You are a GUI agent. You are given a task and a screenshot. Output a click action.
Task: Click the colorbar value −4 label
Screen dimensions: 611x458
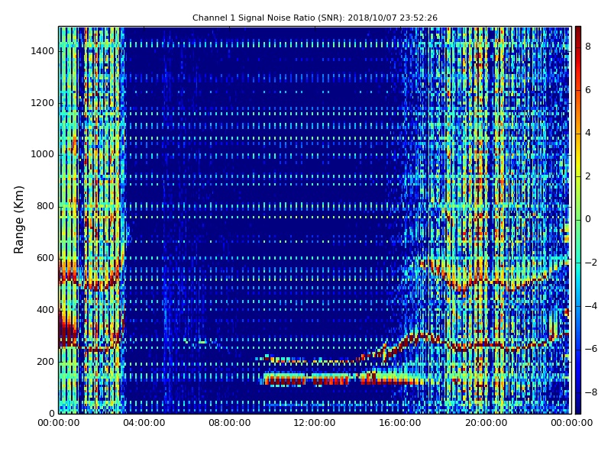(x=590, y=306)
